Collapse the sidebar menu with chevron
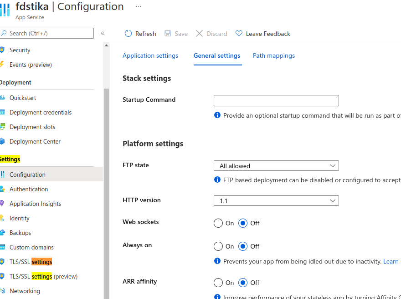Viewport: 401px width, 299px height. (x=103, y=33)
